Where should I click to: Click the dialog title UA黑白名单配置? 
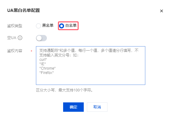point(23,10)
